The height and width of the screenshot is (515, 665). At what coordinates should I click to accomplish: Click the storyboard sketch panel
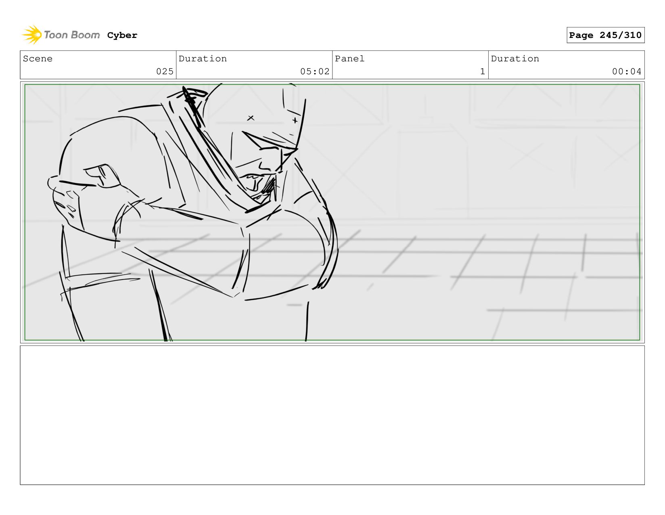coord(332,212)
